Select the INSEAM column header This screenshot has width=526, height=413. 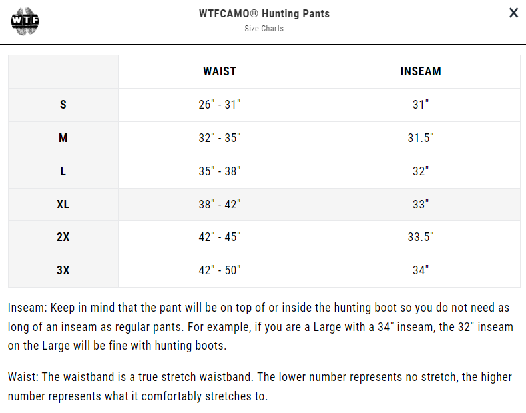(421, 71)
